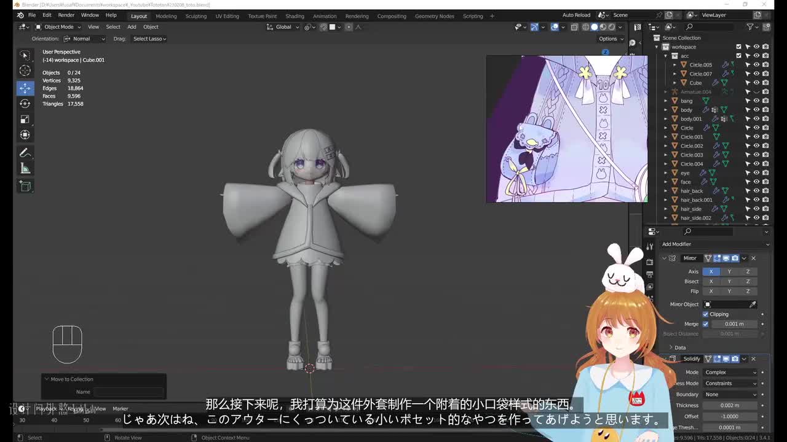Open the Thickness Mode Constraints dropdown
Image resolution: width=787 pixels, height=442 pixels.
click(x=730, y=384)
